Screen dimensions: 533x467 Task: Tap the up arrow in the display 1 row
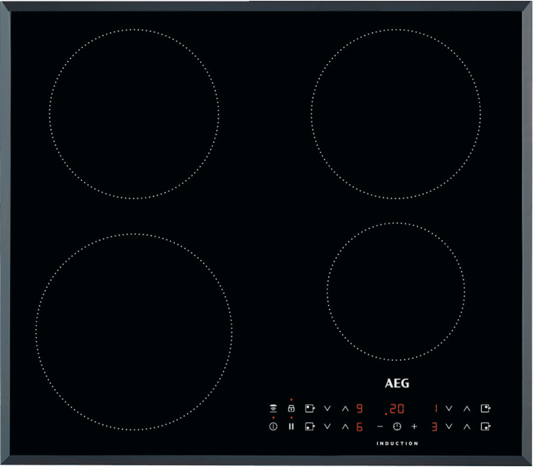[467, 408]
